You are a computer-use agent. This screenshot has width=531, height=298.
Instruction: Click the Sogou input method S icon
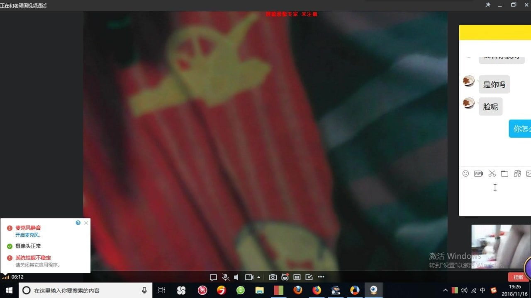tap(494, 290)
